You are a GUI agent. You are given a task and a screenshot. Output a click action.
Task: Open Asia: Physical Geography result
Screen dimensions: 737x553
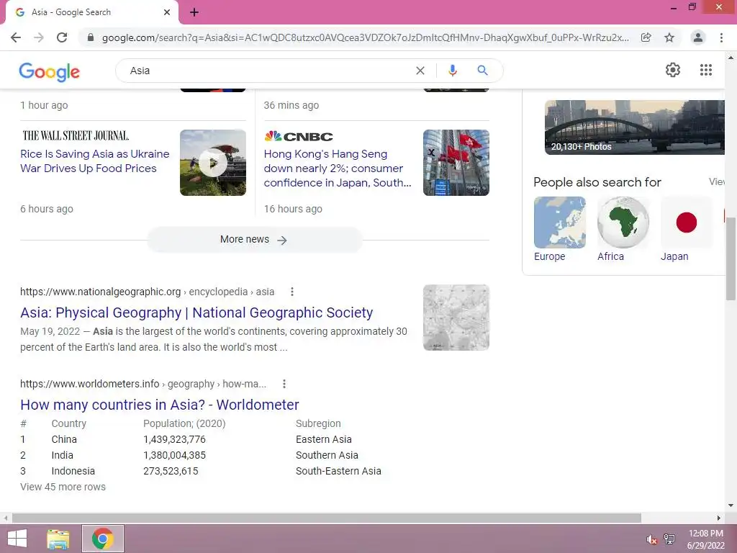point(196,313)
